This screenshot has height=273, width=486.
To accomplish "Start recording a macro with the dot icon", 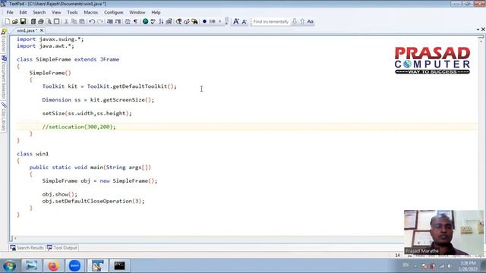I will tap(204, 22).
